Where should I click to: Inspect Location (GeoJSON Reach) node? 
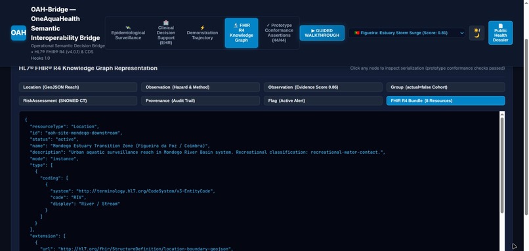tap(78, 87)
